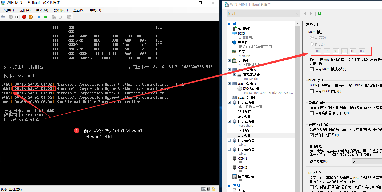This screenshot has width=382, height=192.
Task: Open the 帮助(H) menu
Action: tap(95, 10)
